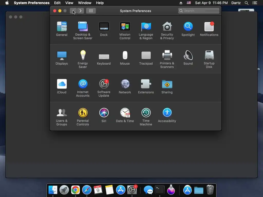Open the Sharing preferences pane
Viewport: 263px width, 197px height.
point(167,86)
